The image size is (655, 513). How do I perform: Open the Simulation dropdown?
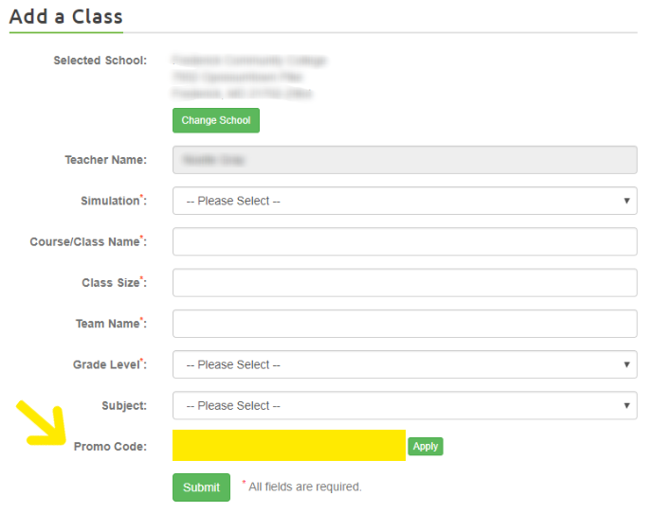pos(405,201)
